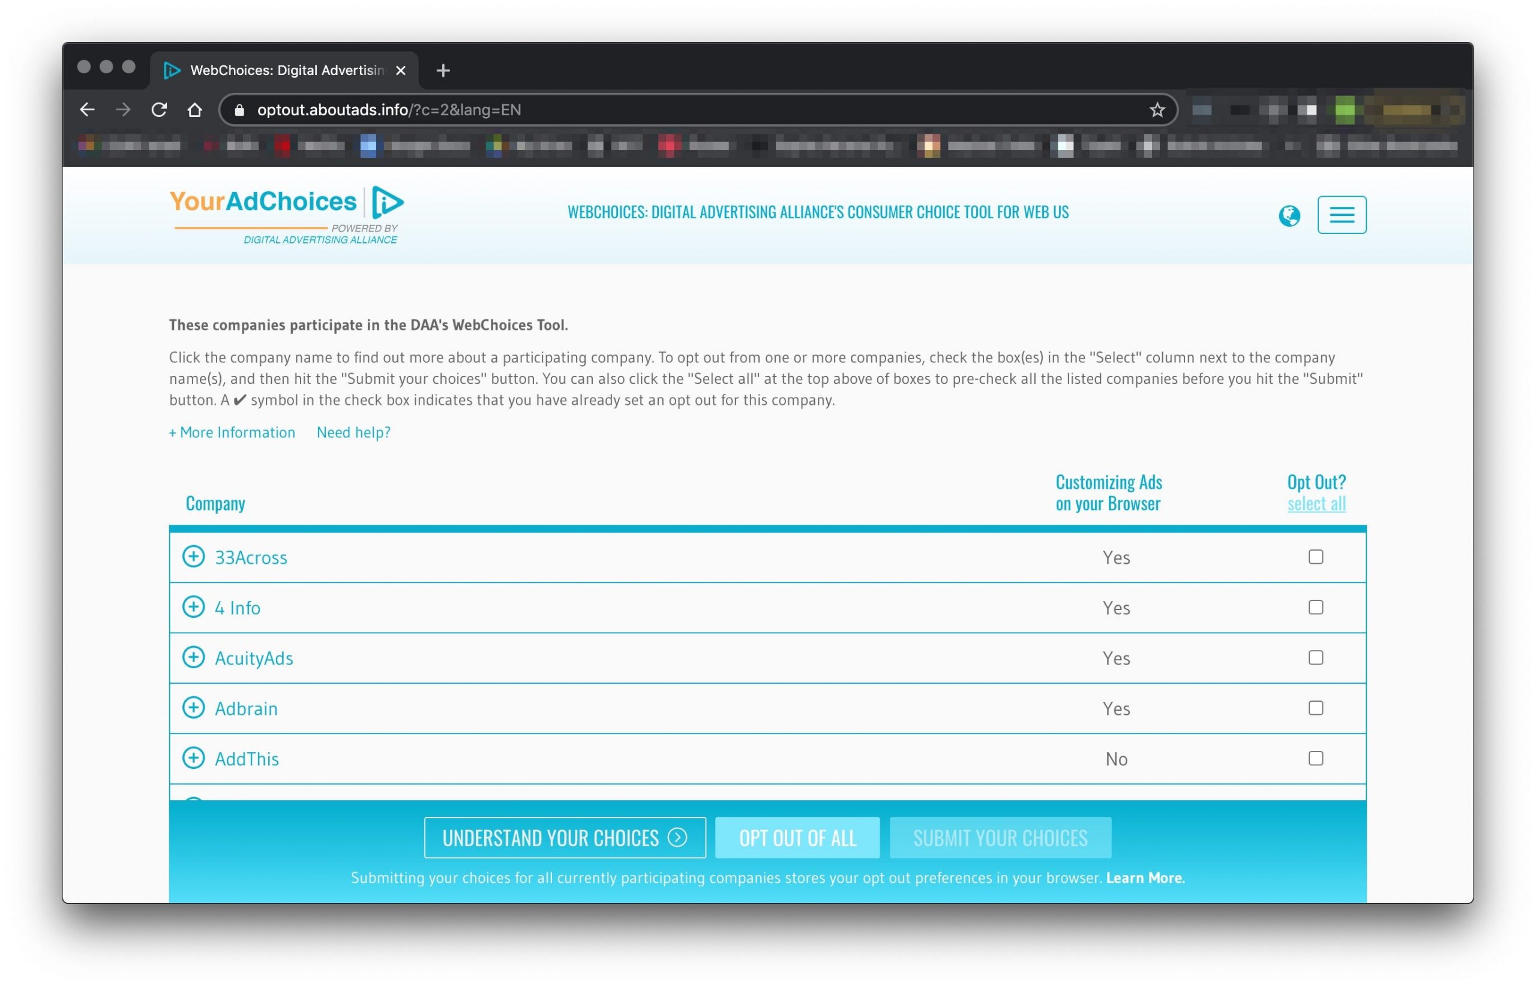
Task: Click the browser back arrow
Action: point(87,110)
